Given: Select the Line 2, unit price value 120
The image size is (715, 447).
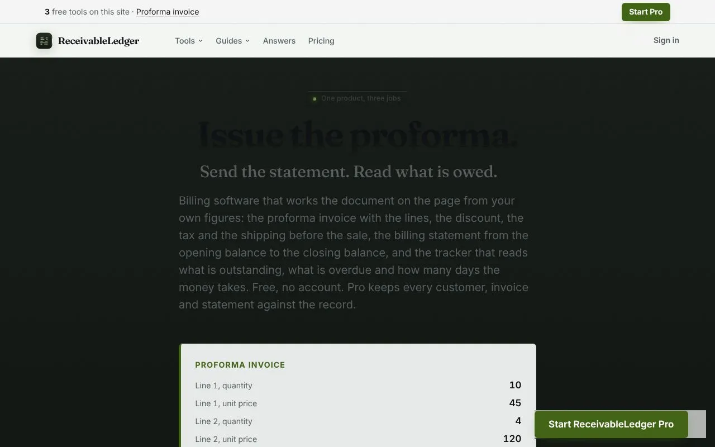Looking at the screenshot, I should [512, 439].
